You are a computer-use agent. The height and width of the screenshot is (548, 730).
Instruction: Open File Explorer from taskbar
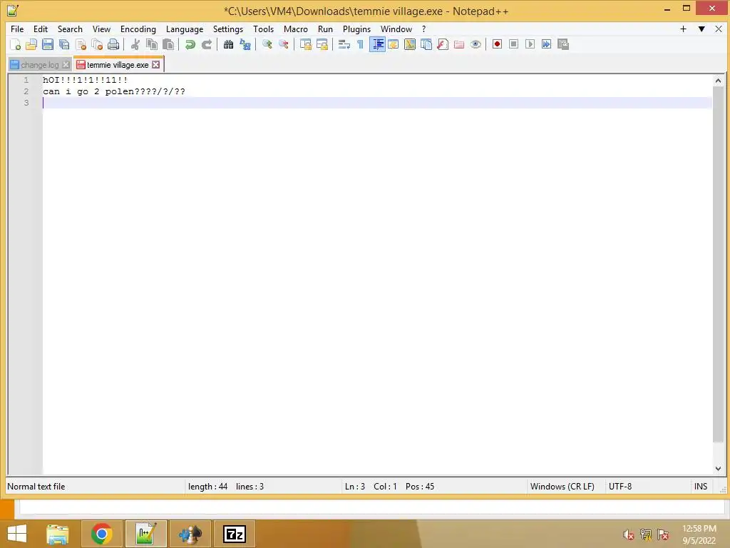click(58, 534)
